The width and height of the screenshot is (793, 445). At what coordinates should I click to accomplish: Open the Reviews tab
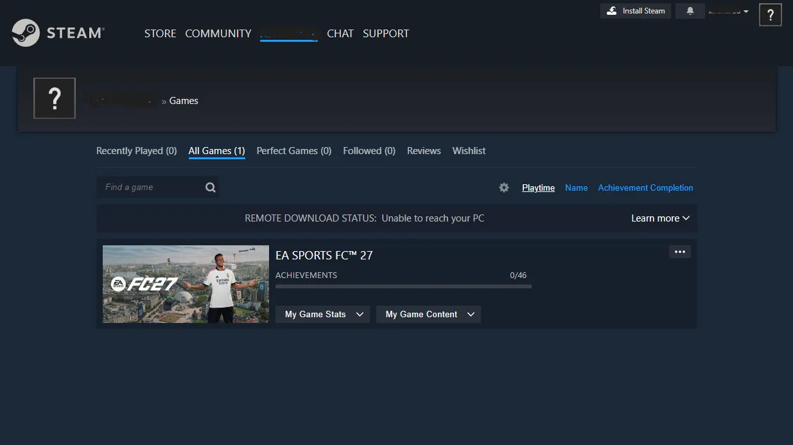tap(424, 151)
